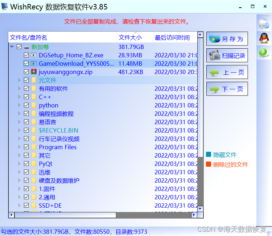
Task: Uncheck juyuwanggongx.zip checkbox
Action: point(26,72)
